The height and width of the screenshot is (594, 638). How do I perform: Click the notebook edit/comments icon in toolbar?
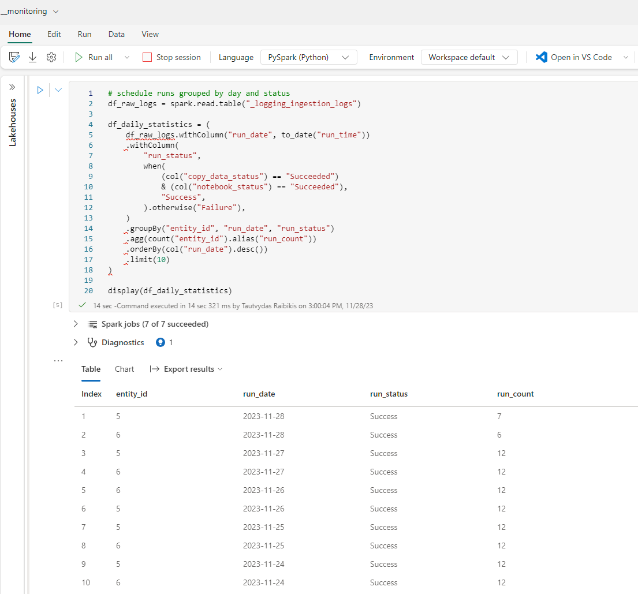14,57
